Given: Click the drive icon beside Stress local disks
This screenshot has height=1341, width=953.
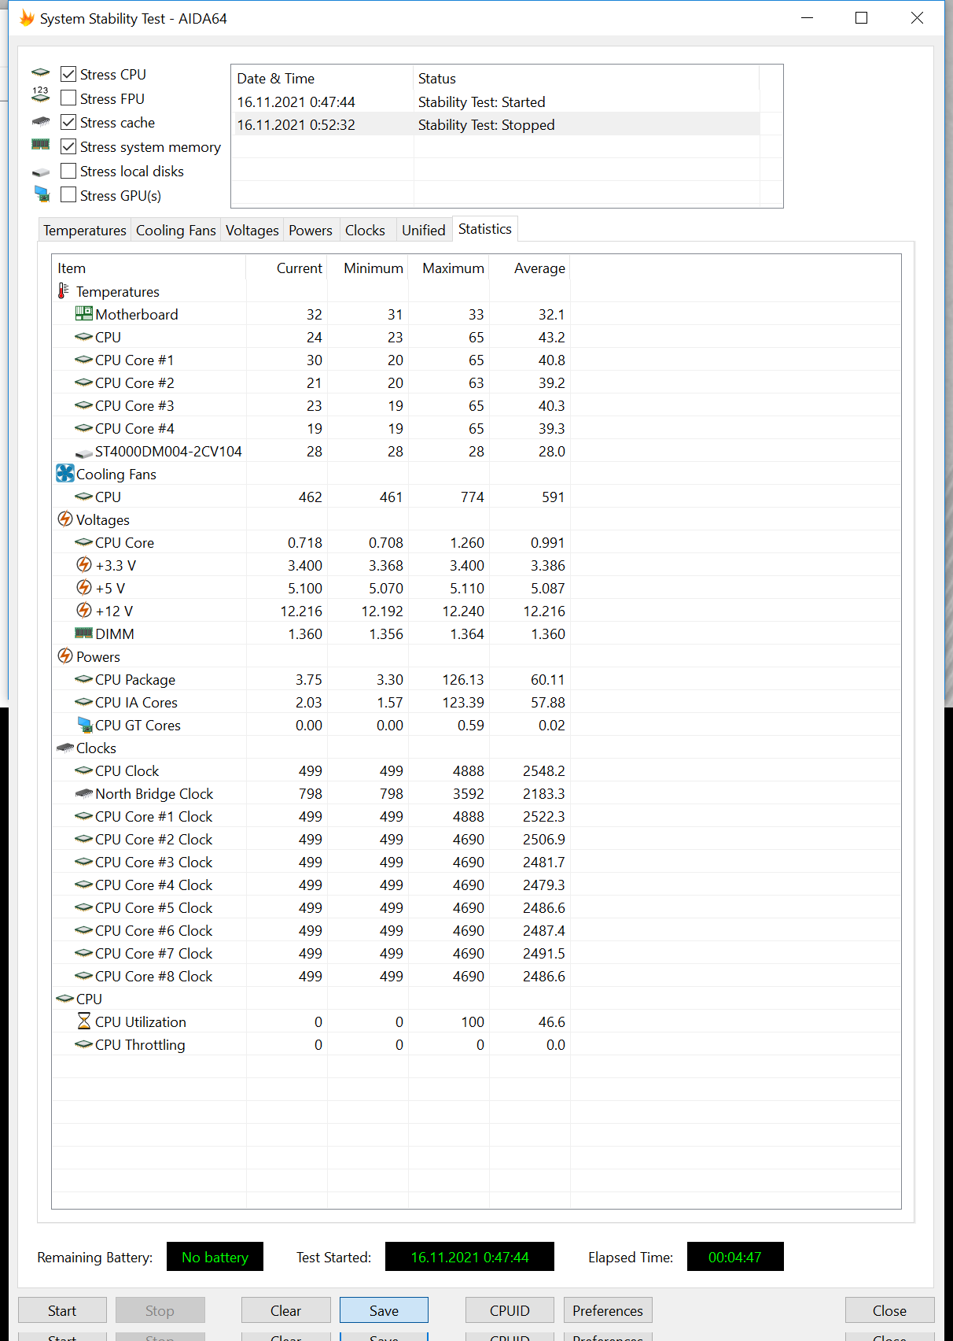Looking at the screenshot, I should tap(41, 172).
